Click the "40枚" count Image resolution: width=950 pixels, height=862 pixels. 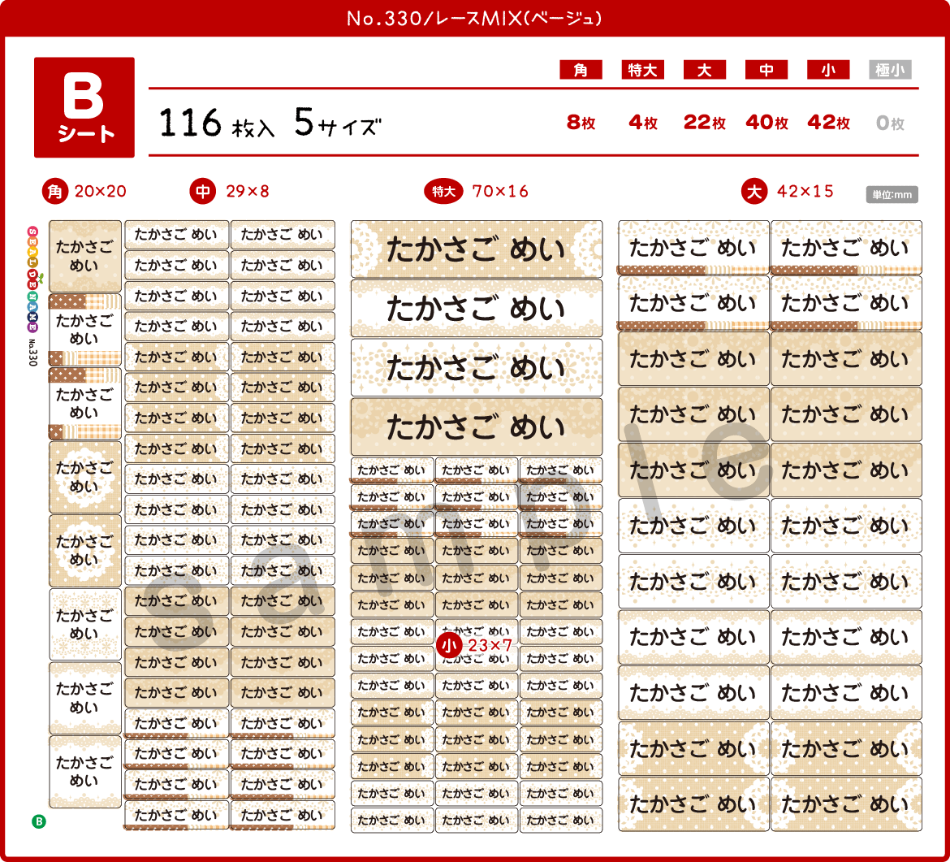point(767,123)
